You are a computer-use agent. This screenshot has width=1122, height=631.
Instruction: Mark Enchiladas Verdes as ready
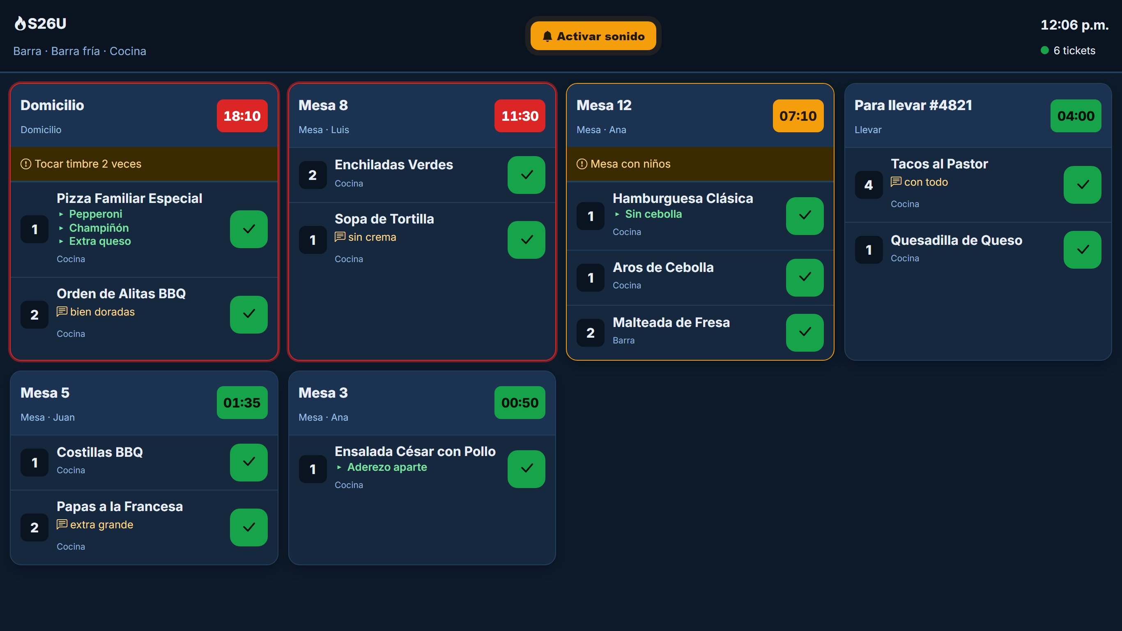[526, 175]
